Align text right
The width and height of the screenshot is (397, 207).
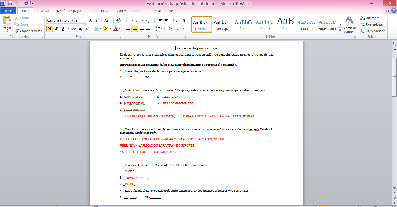(142, 29)
